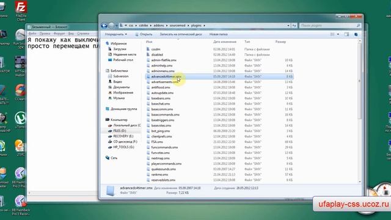Image resolution: width=391 pixels, height=220 pixels.
Task: Select file advertisements.smx
Action: click(x=165, y=82)
